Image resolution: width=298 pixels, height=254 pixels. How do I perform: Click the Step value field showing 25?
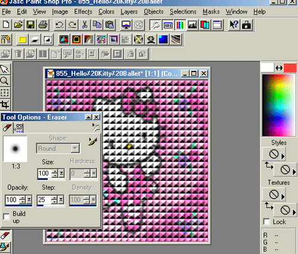pyautogui.click(x=44, y=200)
